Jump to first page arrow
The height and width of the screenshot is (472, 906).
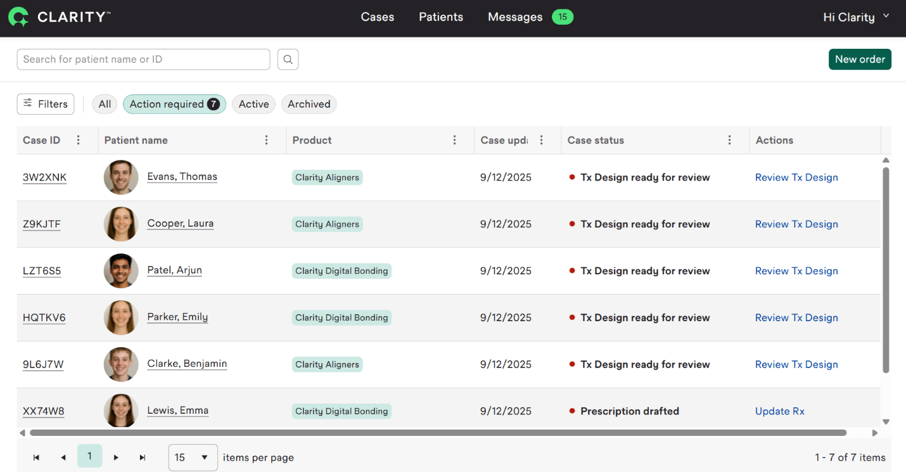tap(36, 457)
